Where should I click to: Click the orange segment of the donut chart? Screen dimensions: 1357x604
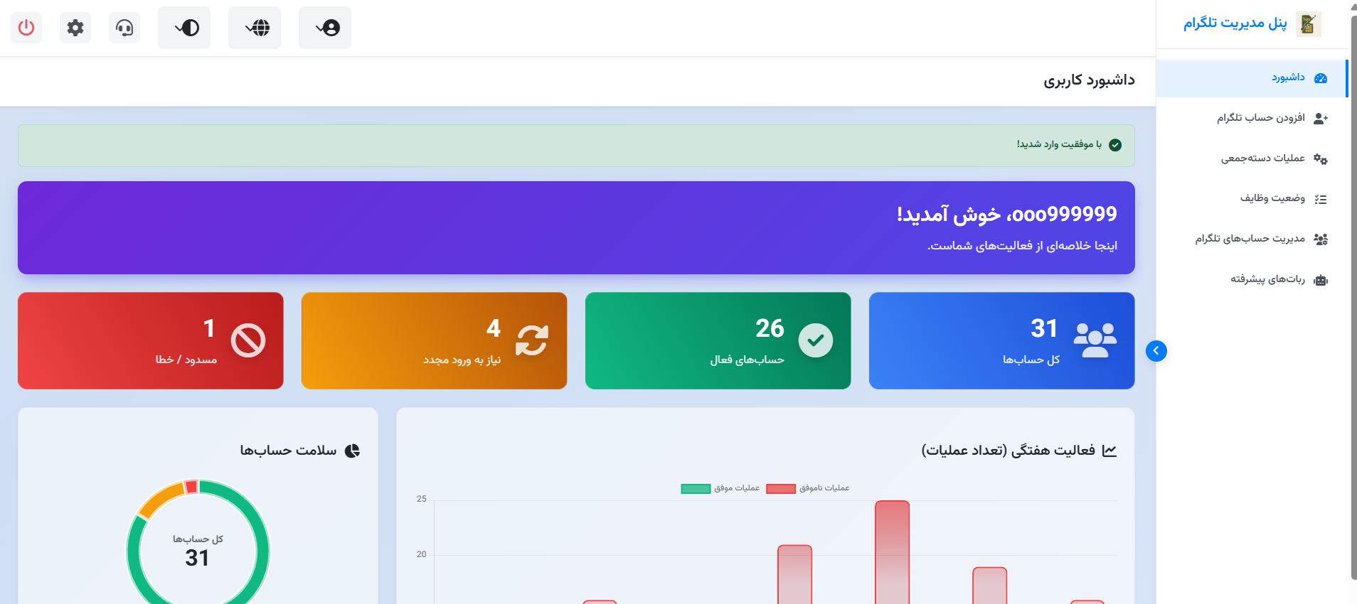pos(161,498)
